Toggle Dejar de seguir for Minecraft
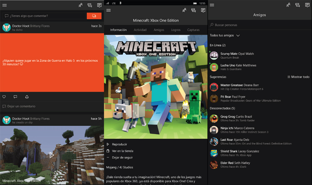Screen dimensions: 312x185 [x=121, y=157]
